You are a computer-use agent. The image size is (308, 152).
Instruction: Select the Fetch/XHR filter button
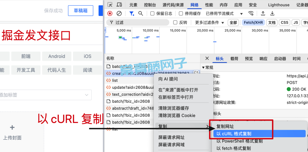(253, 23)
